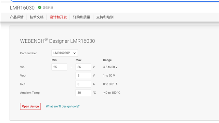Image resolution: width=219 pixels, height=123 pixels.
Task: Click the Open design button
Action: (x=30, y=106)
